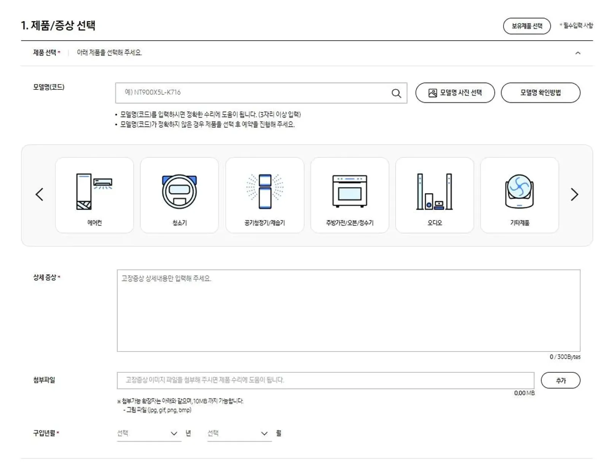Image resolution: width=612 pixels, height=476 pixels.
Task: Click 추가 to attach a file
Action: click(x=561, y=380)
